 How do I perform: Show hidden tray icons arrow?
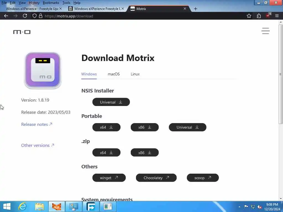(239, 207)
